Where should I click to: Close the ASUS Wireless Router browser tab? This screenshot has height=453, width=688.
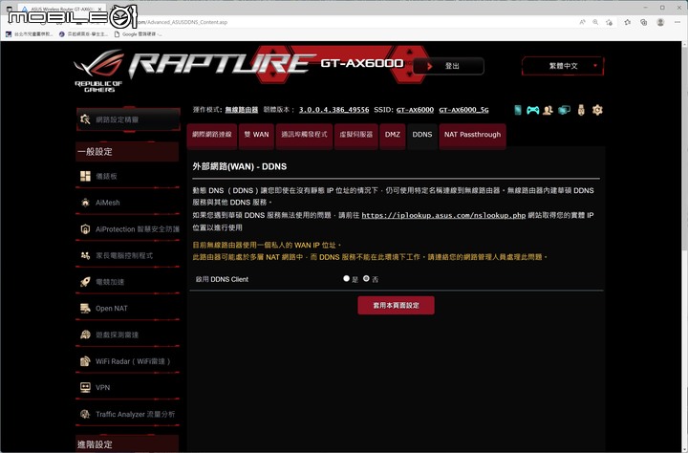point(100,9)
